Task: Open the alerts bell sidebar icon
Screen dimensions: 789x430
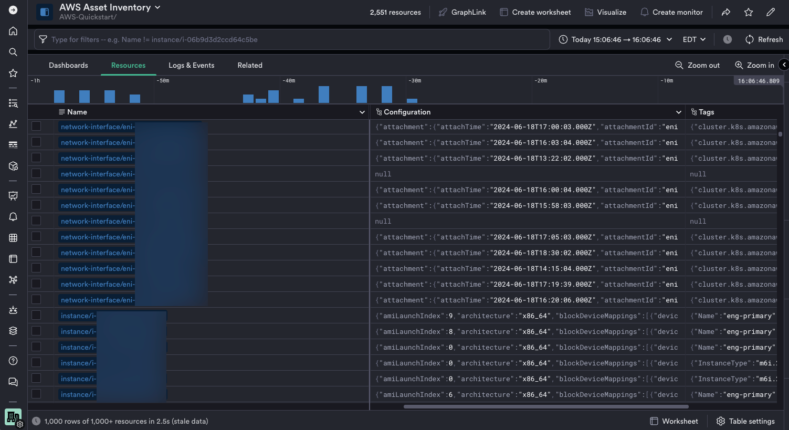Action: [x=13, y=217]
